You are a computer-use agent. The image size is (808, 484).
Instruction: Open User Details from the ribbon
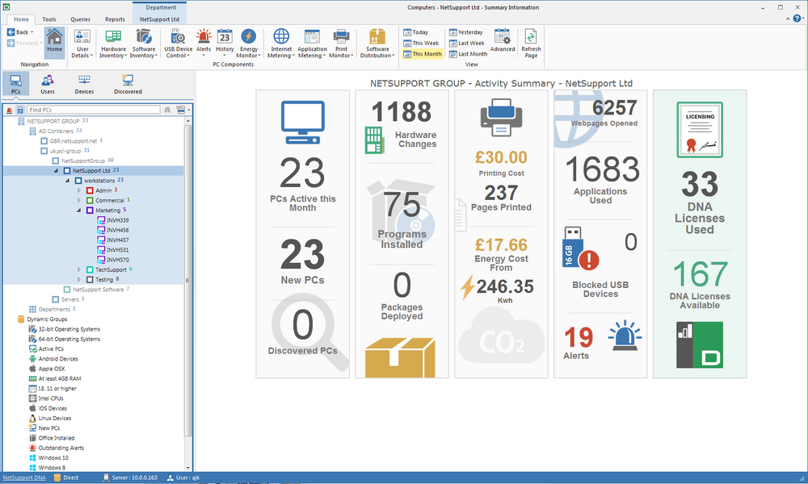pyautogui.click(x=82, y=44)
